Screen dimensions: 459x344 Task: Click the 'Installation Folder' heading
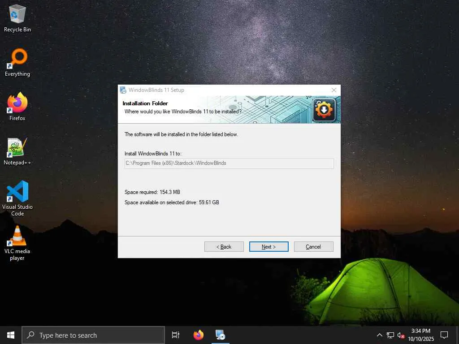145,103
